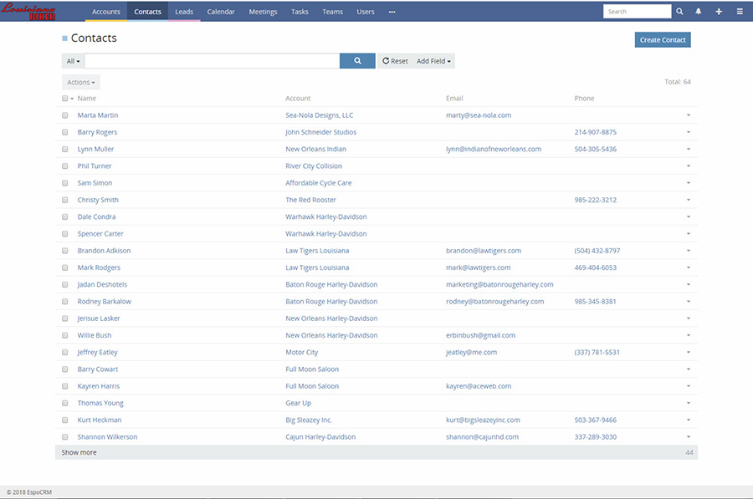Click the Louisiana Biker logo

29,11
